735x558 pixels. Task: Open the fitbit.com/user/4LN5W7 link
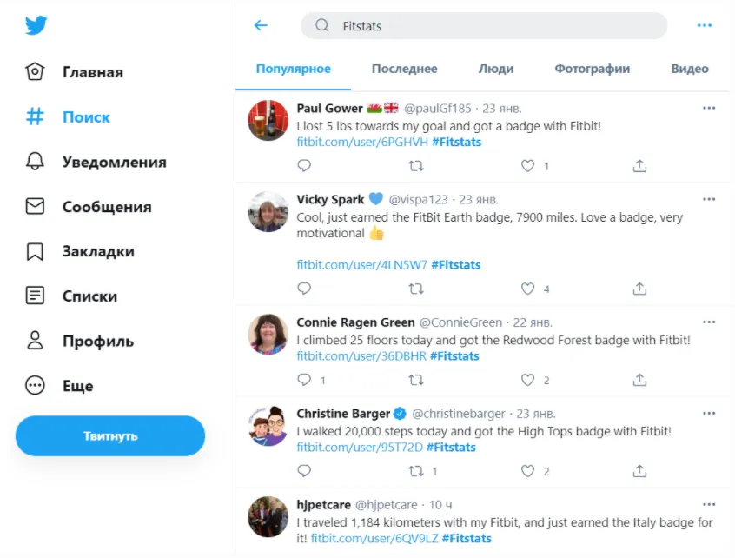point(361,265)
